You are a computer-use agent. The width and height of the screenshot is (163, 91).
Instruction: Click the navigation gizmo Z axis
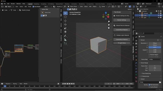(x=106, y=13)
